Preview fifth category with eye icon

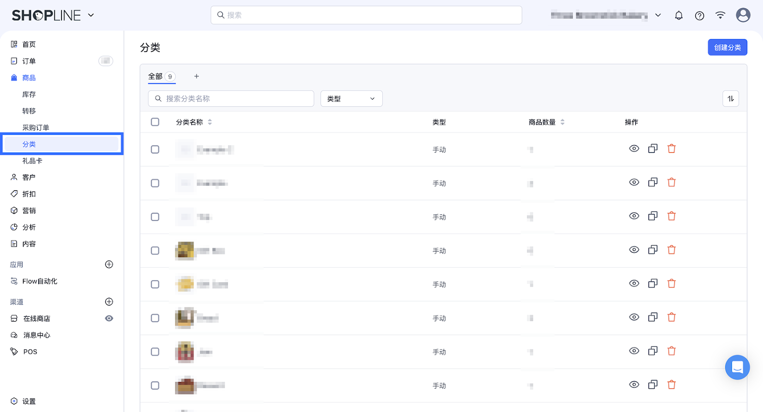pyautogui.click(x=634, y=283)
